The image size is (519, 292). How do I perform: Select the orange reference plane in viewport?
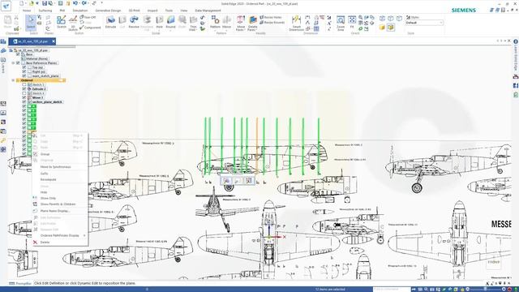coord(256,146)
